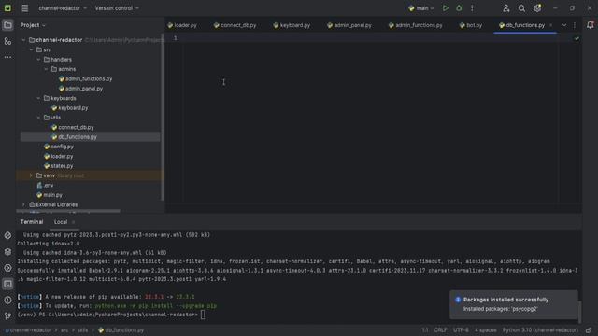The image size is (598, 336).
Task: Click the PyCharm logo icon
Action: [7, 8]
